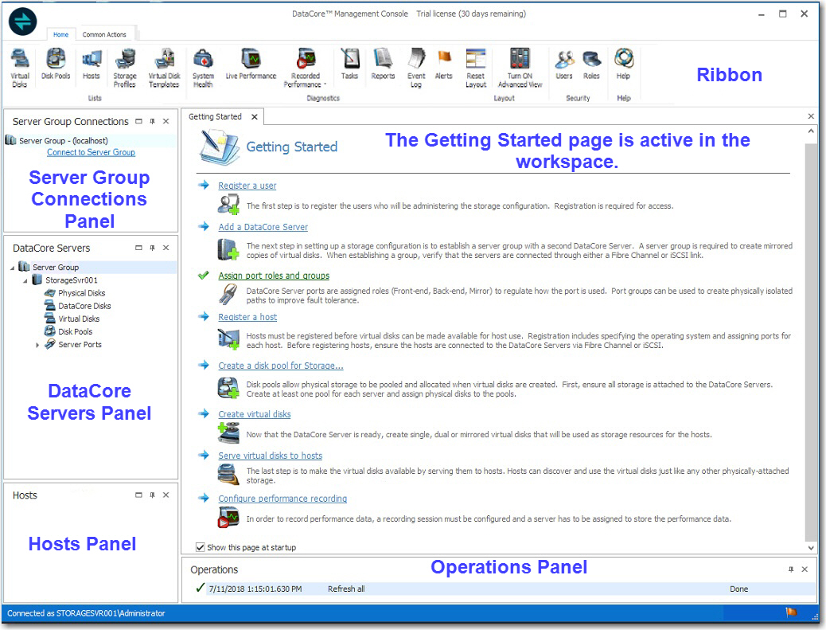The image size is (826, 630).
Task: Maximize the DataCore Servers panel
Action: [x=138, y=248]
